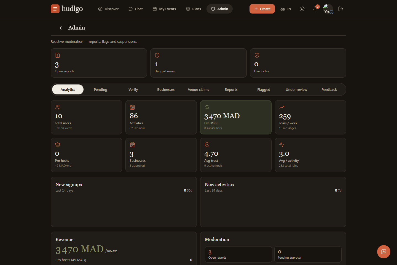Click "15 messages" text

click(288, 128)
